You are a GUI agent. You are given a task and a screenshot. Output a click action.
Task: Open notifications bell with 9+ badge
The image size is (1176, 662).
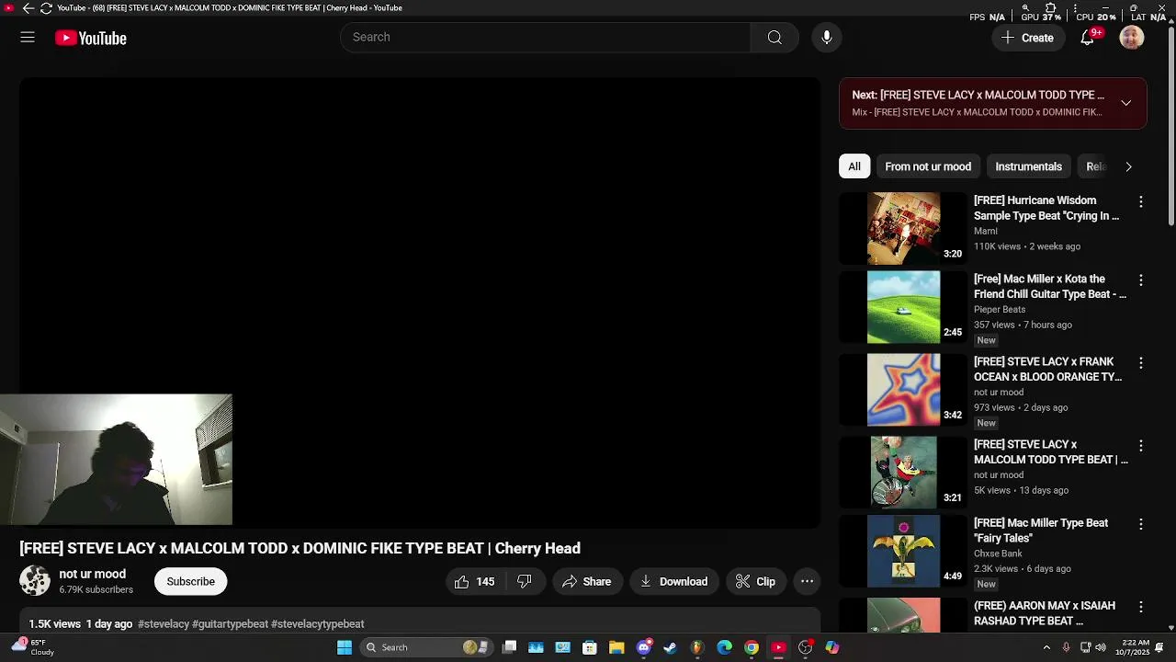[1088, 38]
